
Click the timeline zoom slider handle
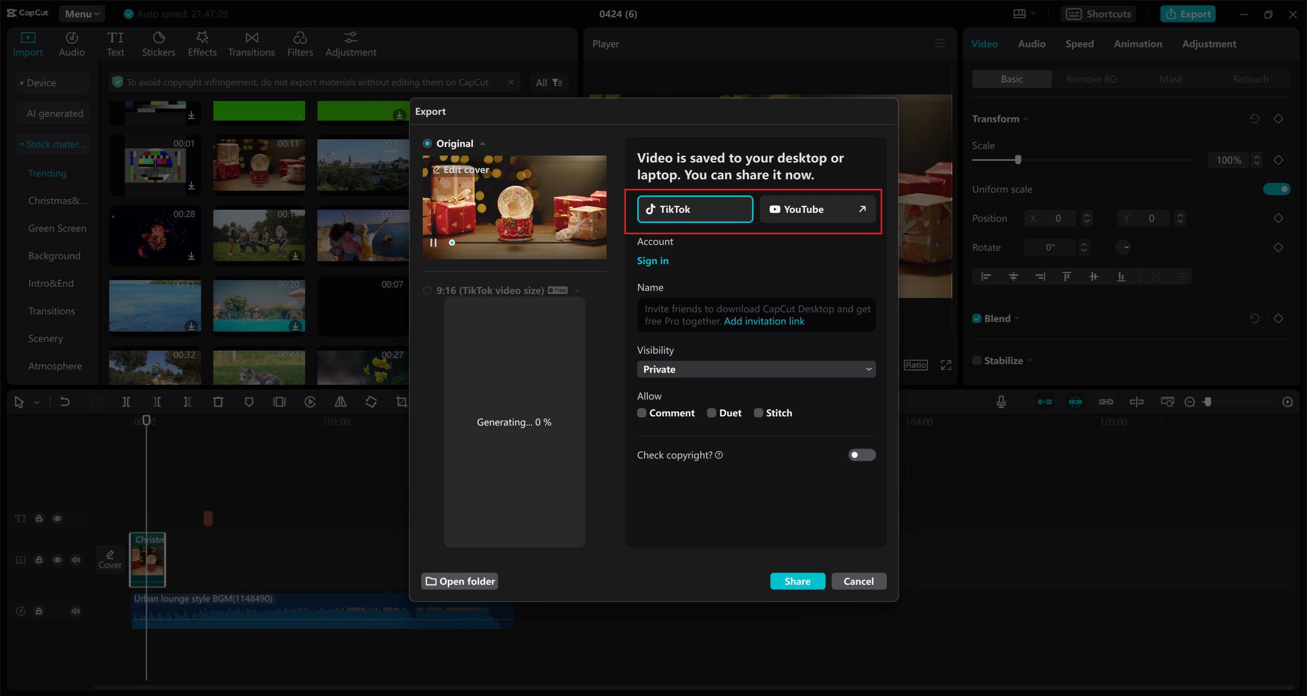coord(1207,402)
